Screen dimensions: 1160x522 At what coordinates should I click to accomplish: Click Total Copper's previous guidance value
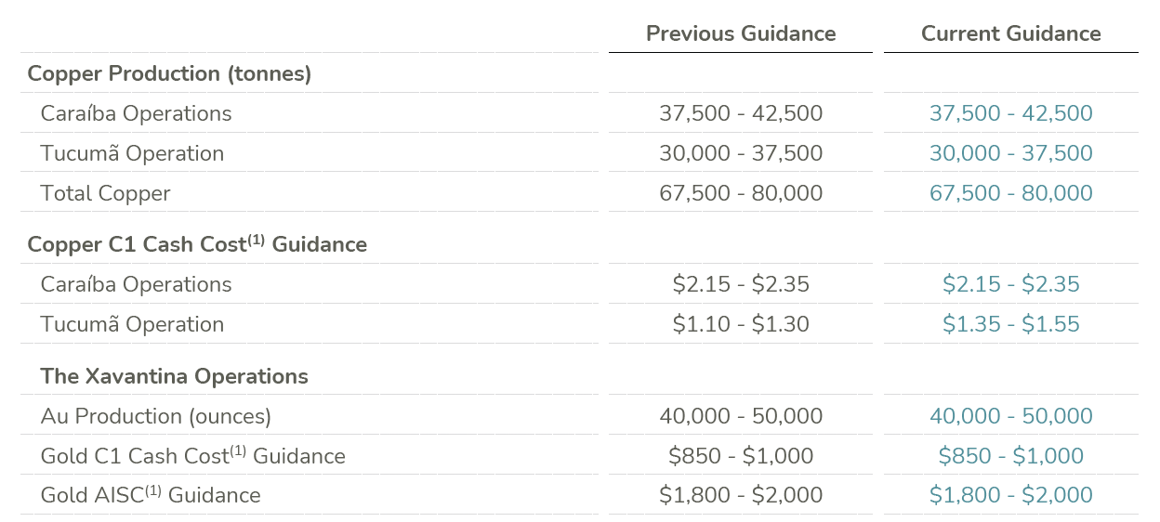click(741, 194)
